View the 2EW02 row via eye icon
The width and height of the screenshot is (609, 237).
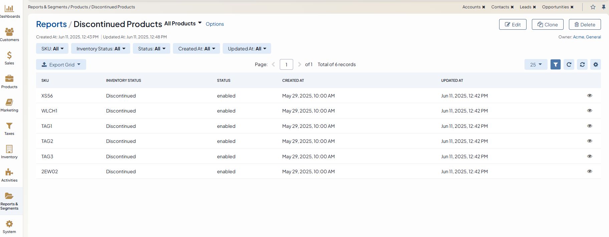click(589, 171)
